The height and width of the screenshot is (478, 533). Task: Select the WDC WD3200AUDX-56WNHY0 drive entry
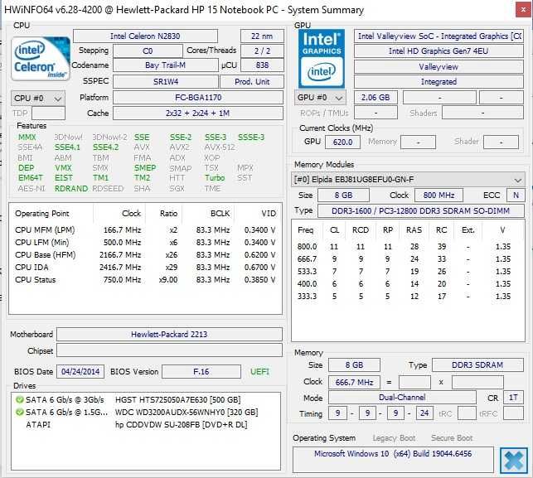pyautogui.click(x=146, y=413)
